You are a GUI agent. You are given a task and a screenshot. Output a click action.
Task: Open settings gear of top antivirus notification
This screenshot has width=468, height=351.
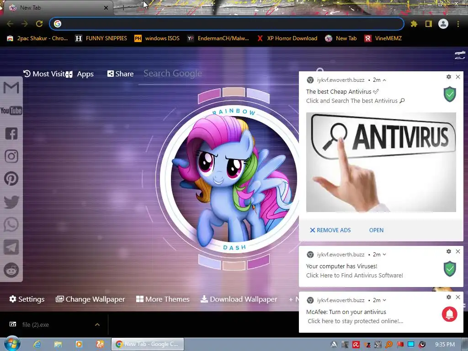click(x=449, y=77)
